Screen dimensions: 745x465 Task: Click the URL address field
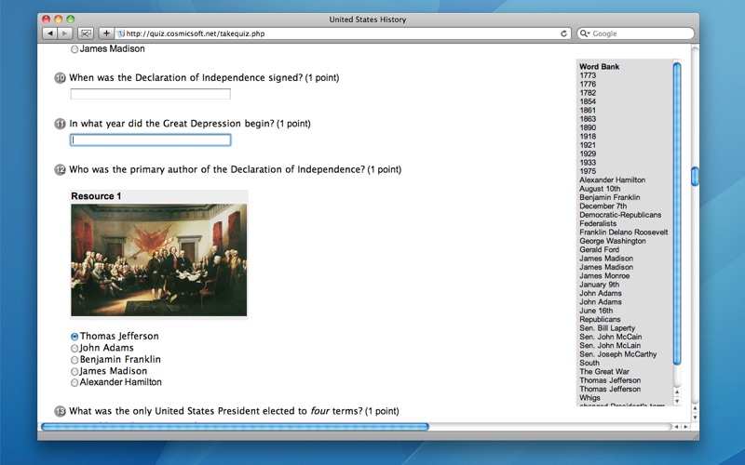(342, 33)
